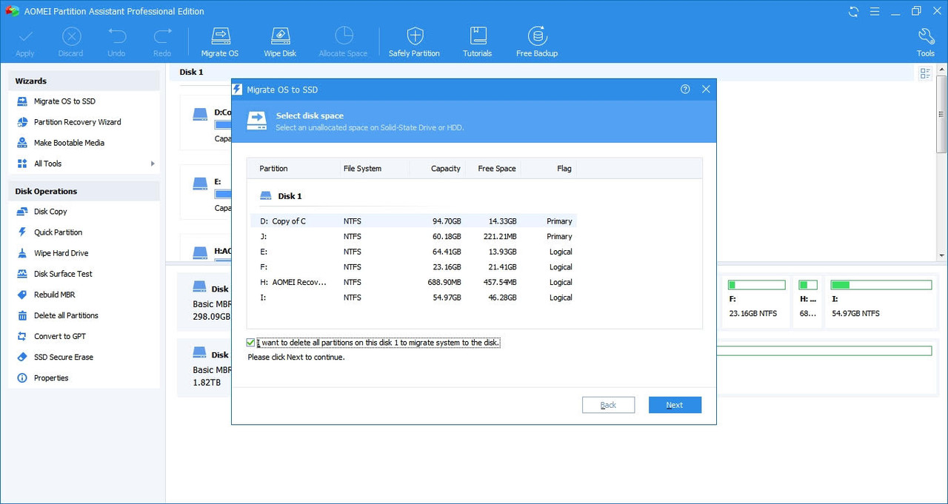Screen dimensions: 948x504
Task: Open the Migrate OS toolbar tool
Action: (x=220, y=42)
